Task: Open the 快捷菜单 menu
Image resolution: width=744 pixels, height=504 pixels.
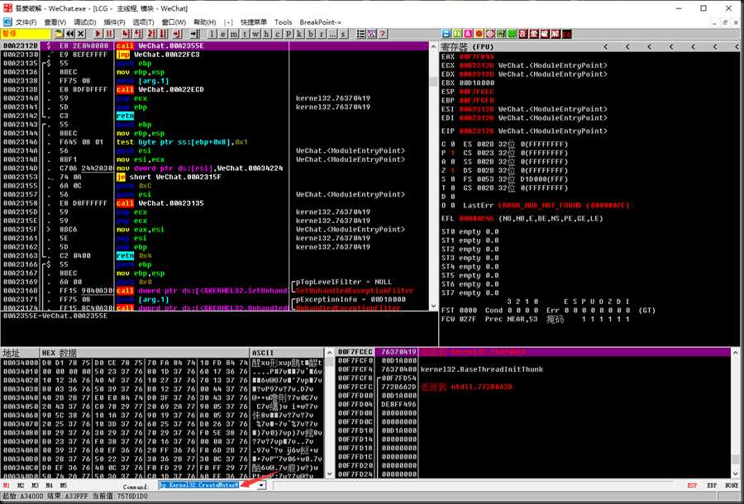Action: pyautogui.click(x=254, y=21)
